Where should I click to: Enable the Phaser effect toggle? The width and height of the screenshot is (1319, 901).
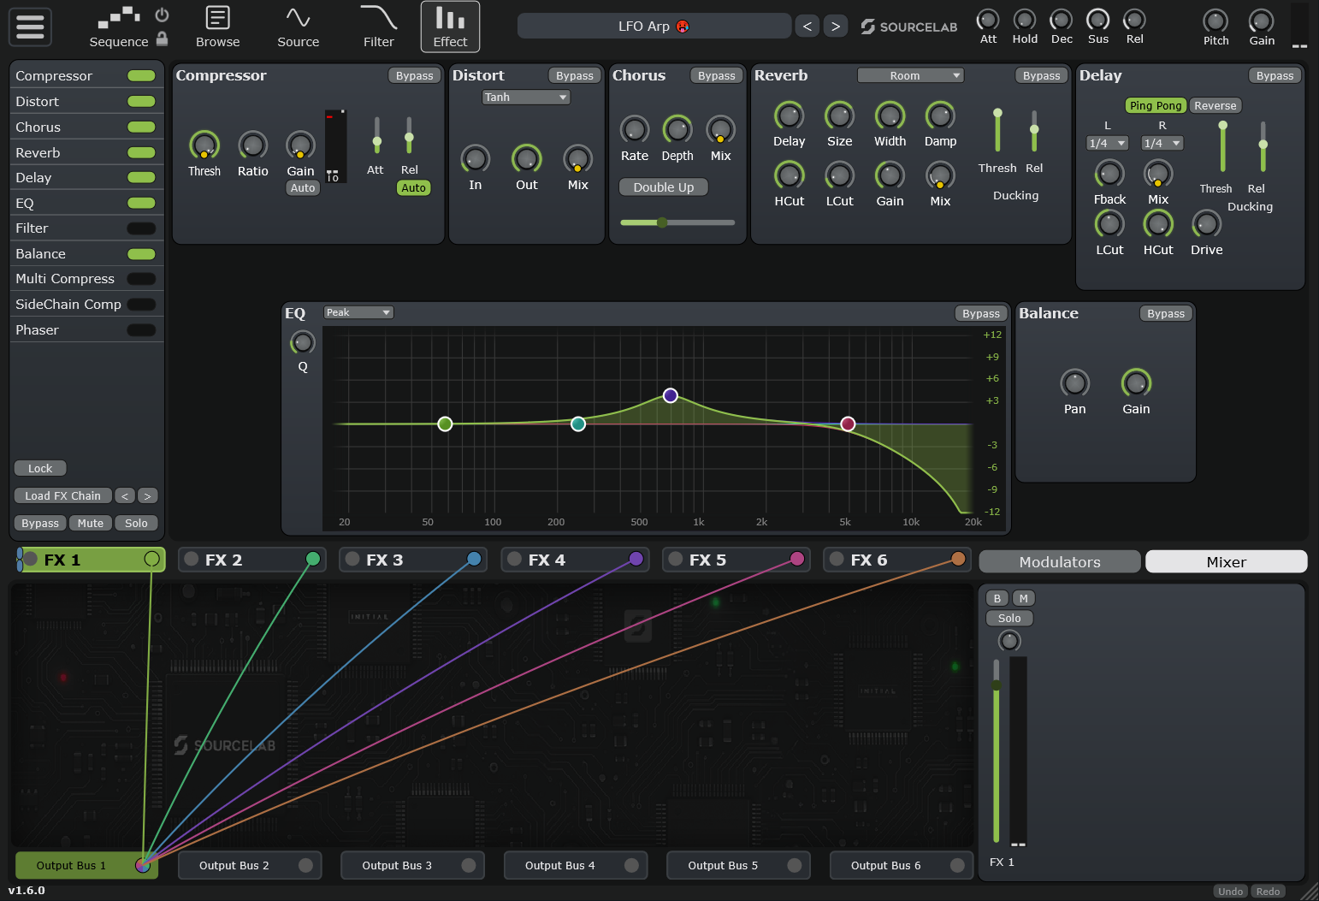[x=141, y=330]
